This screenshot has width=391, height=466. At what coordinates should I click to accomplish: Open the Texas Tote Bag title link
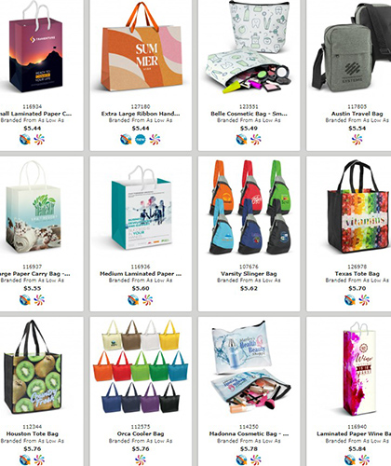357,274
